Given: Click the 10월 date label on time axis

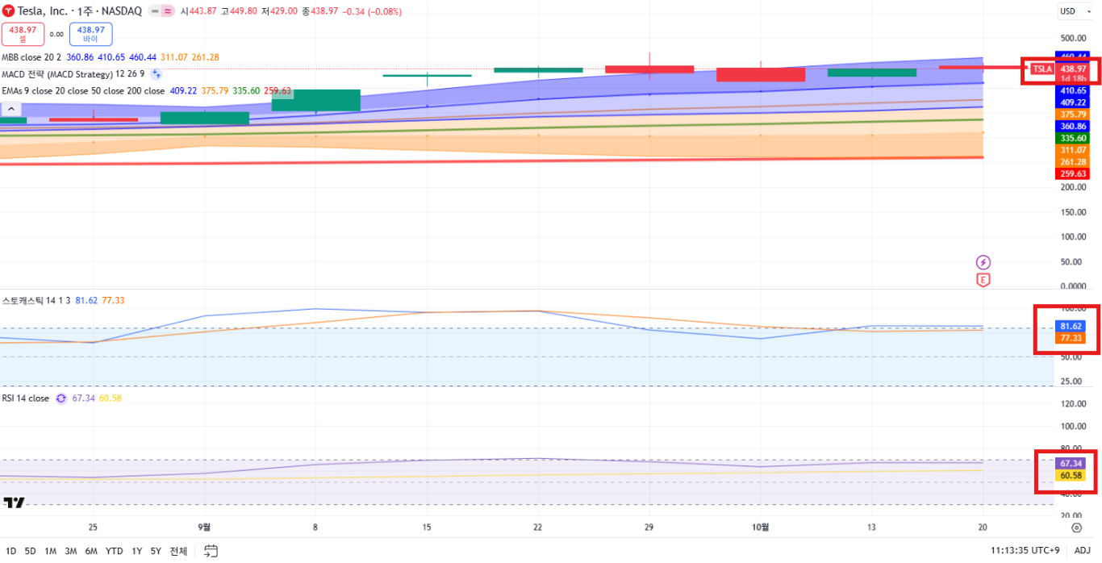Looking at the screenshot, I should [x=760, y=527].
